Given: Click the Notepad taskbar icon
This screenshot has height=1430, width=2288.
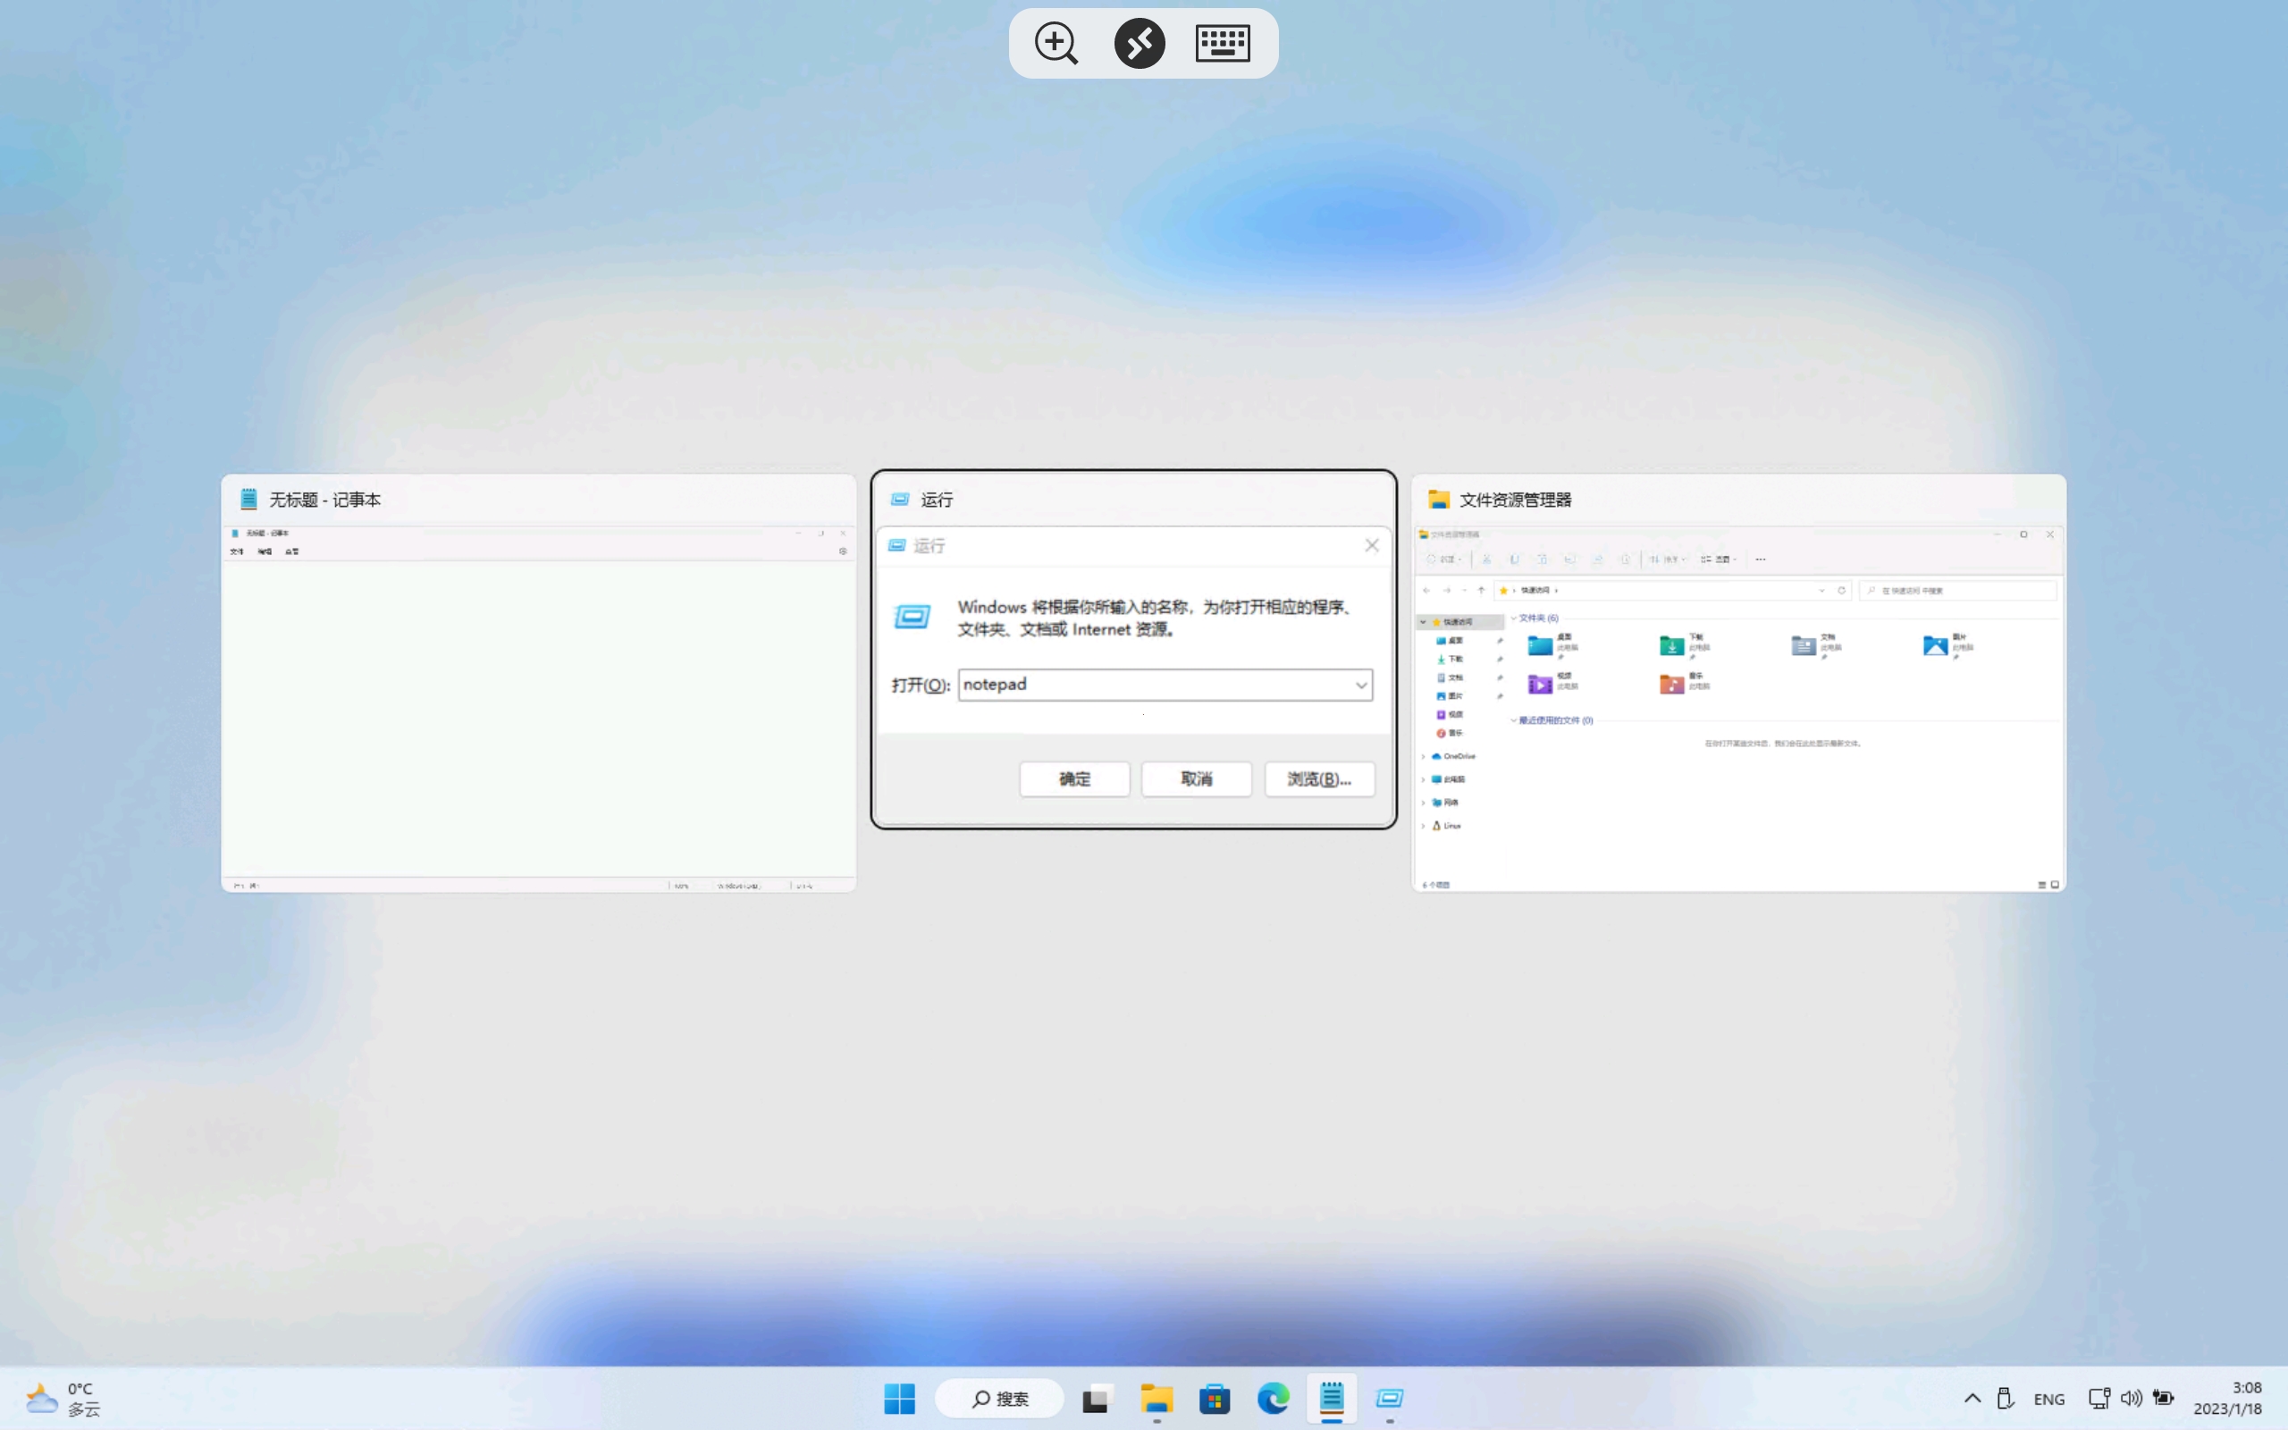Looking at the screenshot, I should 1331,1398.
